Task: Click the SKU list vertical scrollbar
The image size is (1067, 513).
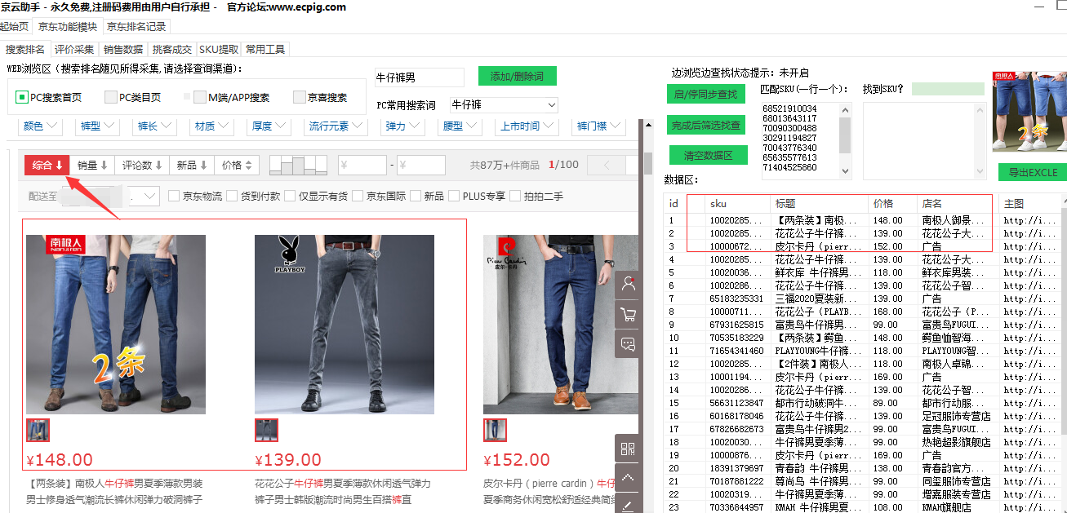Action: click(845, 140)
